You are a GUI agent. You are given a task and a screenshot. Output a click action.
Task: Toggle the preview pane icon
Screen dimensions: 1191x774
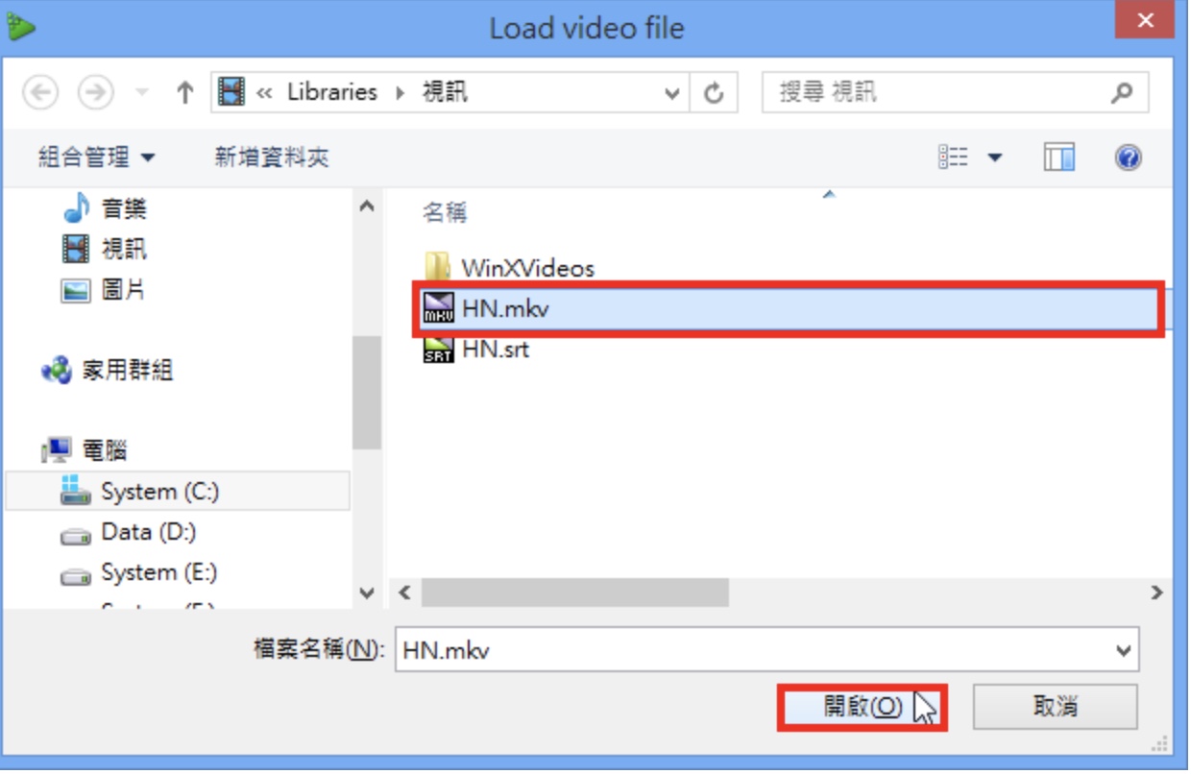[x=1058, y=157]
